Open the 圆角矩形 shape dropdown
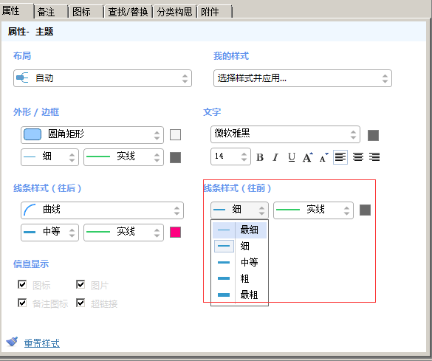Viewport: 432px width, 361px height. click(92, 134)
